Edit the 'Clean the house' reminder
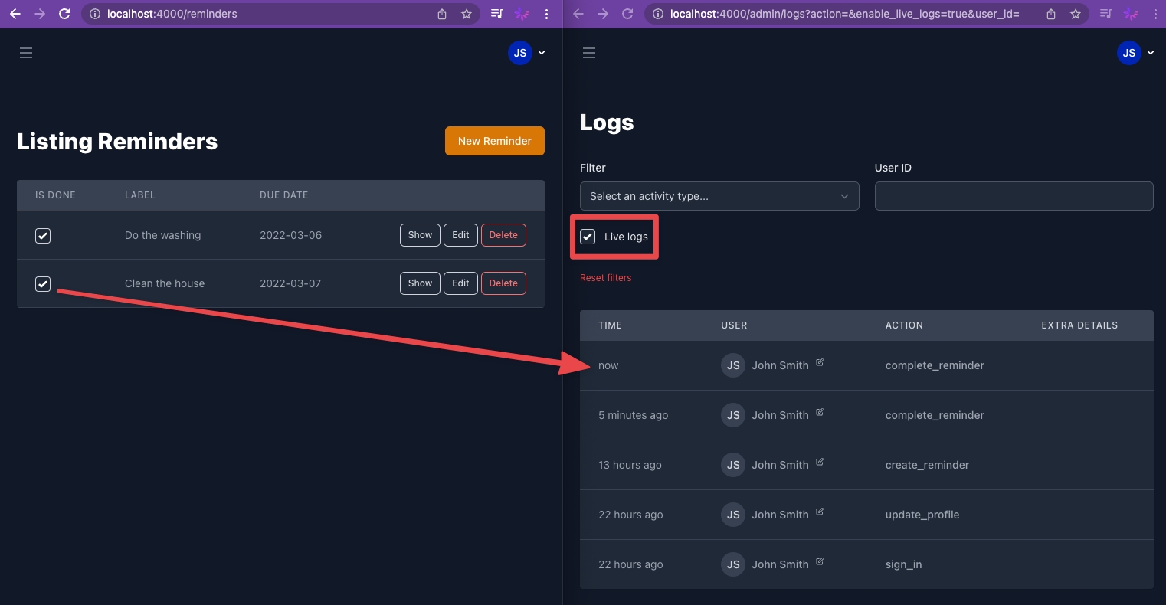1166x605 pixels. pos(460,283)
